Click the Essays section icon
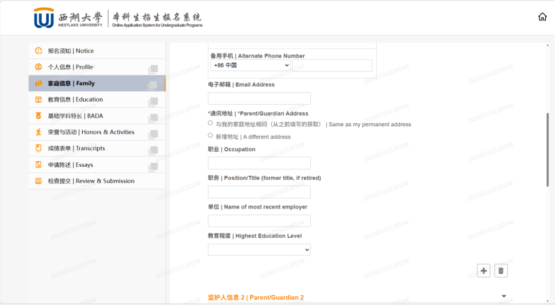The width and height of the screenshot is (555, 305). pos(38,164)
